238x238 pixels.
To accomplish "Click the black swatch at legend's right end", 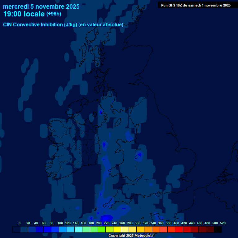I will click(218, 230).
